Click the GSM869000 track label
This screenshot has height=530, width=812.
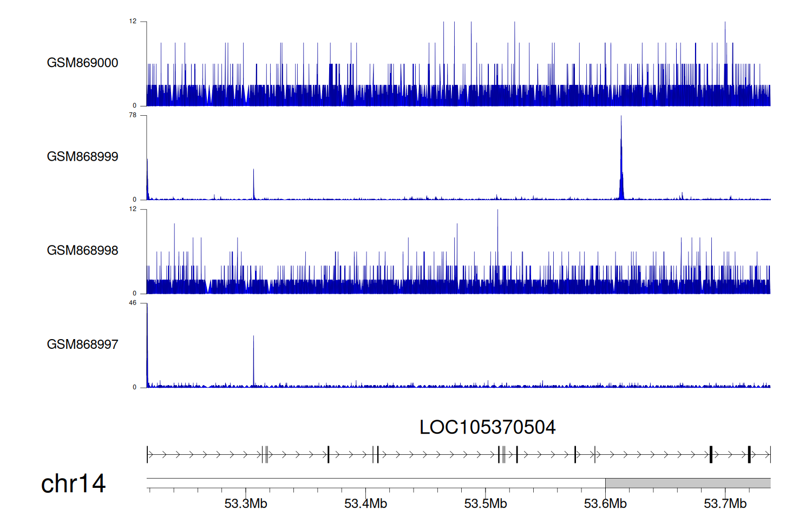coord(82,63)
